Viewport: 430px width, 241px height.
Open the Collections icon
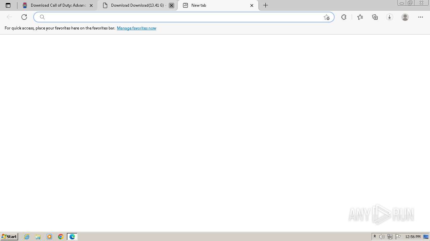point(375,17)
